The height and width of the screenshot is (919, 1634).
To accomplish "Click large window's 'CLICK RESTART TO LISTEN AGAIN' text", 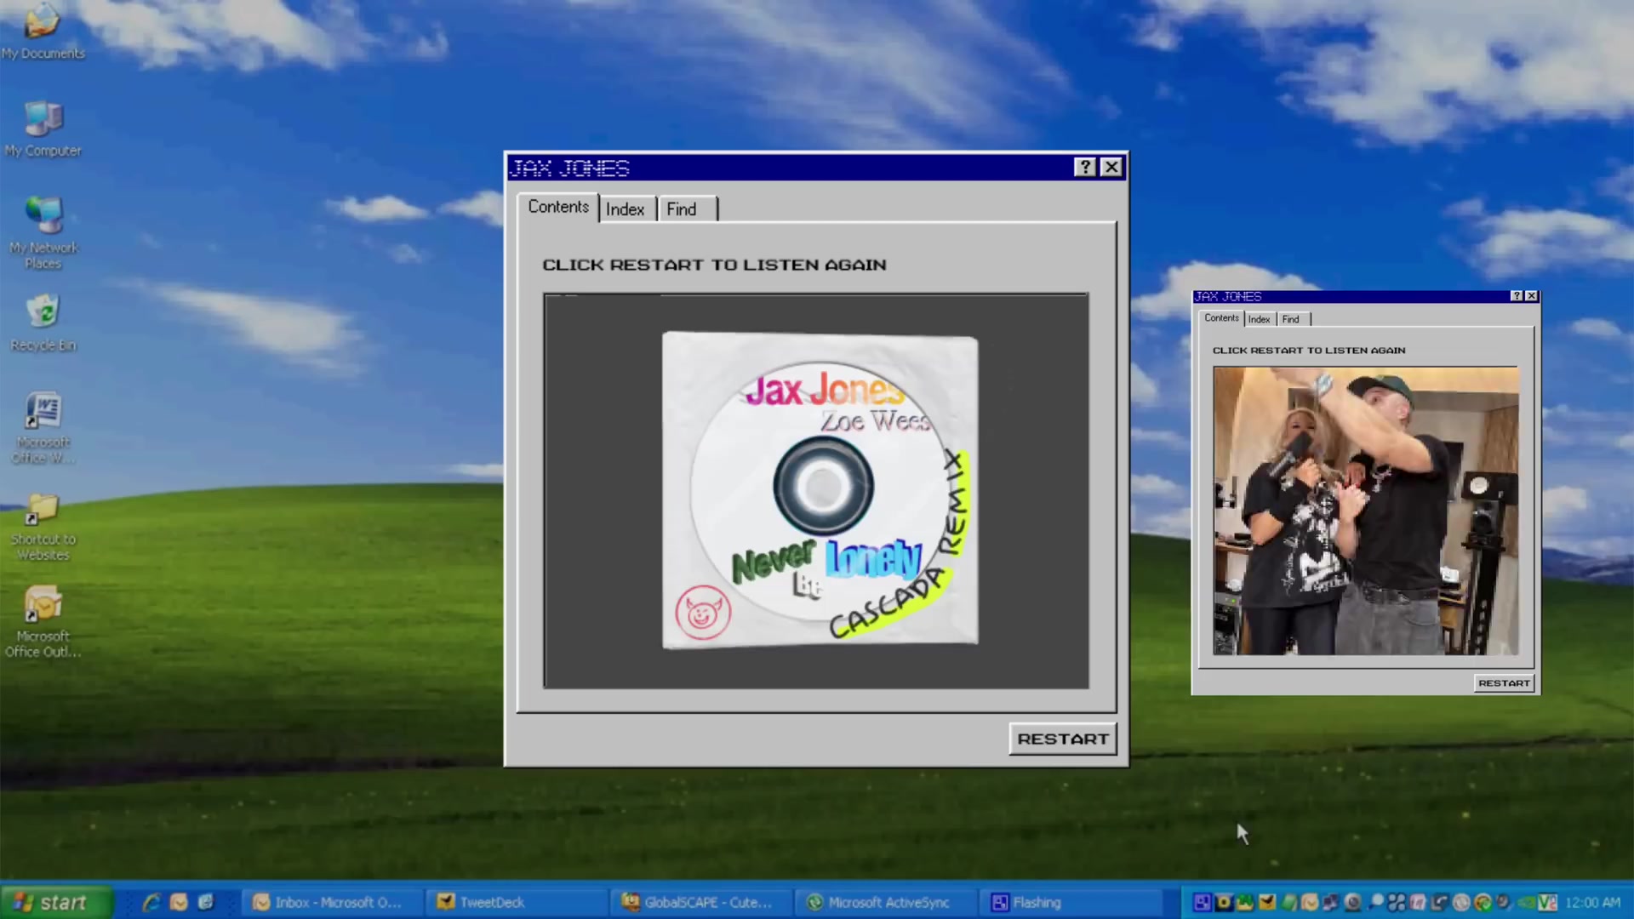I will click(x=714, y=265).
